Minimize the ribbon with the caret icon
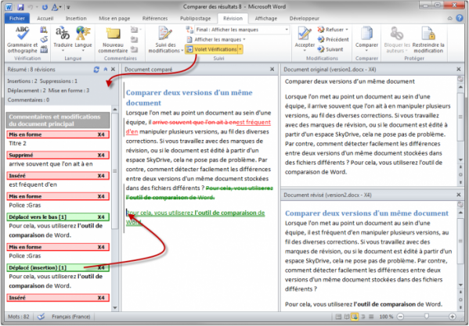Viewport: 469px width, 326px height. pos(450,19)
